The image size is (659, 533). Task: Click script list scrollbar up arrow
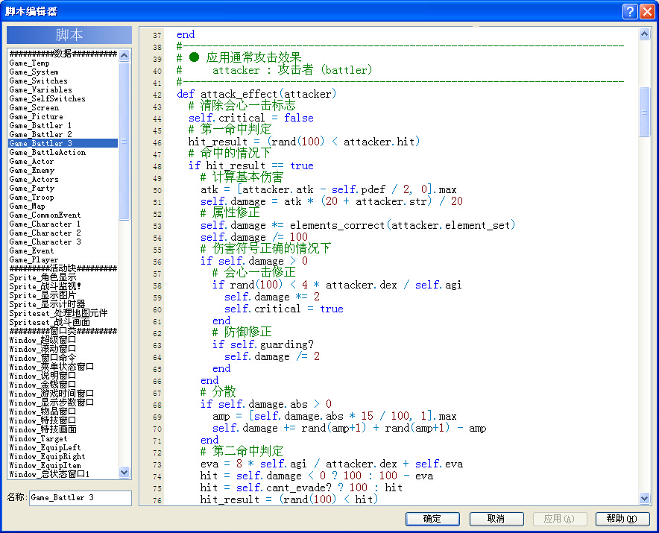(x=124, y=55)
